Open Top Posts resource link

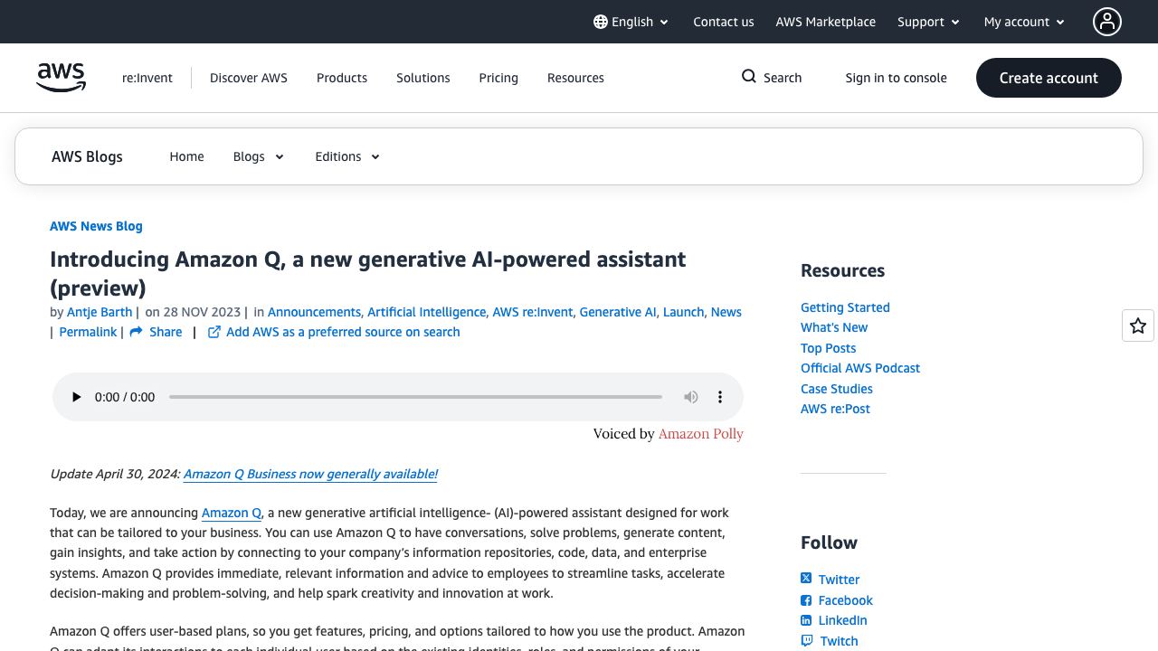click(828, 348)
